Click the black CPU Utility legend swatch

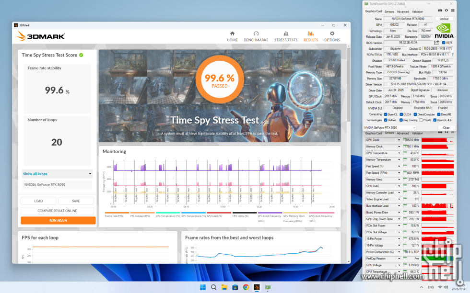[244, 213]
